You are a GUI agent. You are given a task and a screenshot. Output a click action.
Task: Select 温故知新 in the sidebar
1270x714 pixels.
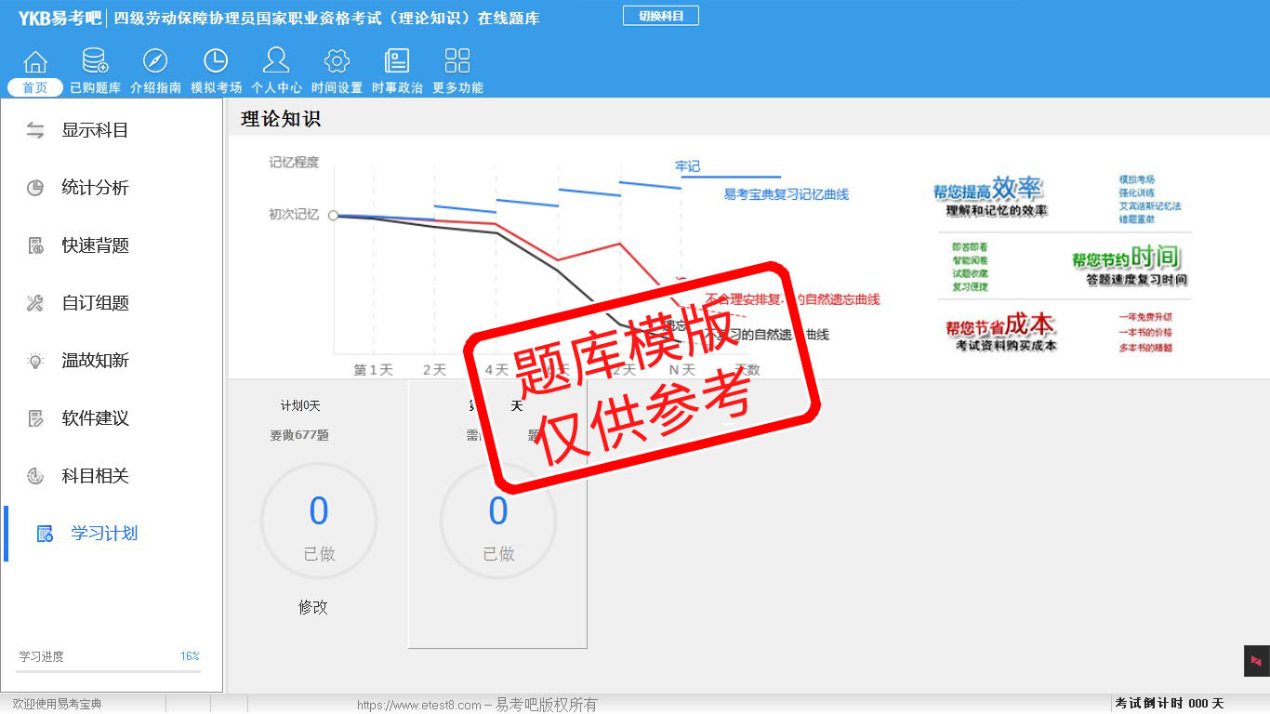click(95, 361)
